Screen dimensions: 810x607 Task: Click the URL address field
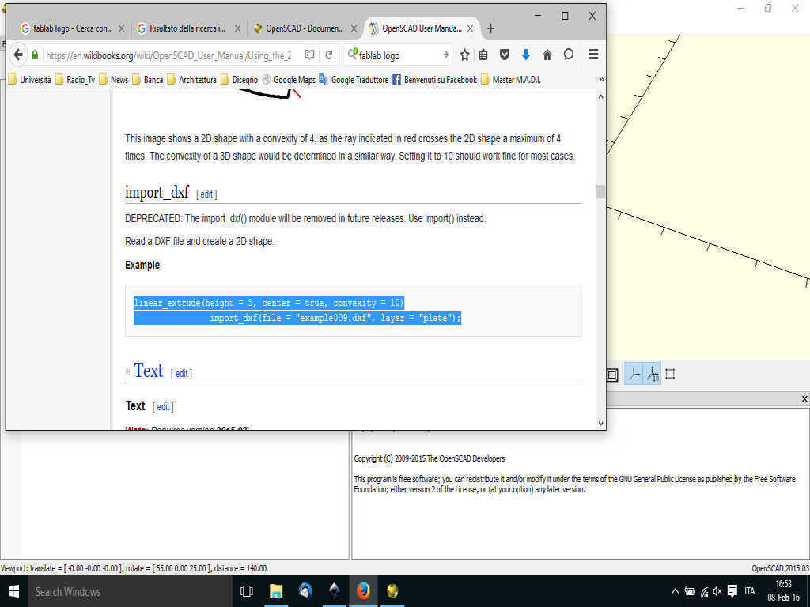168,55
